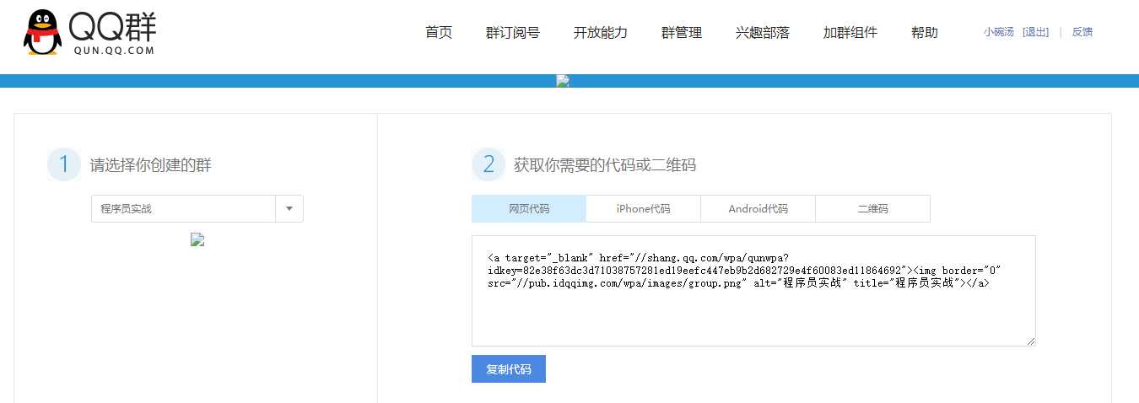Click inside the embed code text area
Viewport: 1139px width, 403px height.
coord(753,291)
